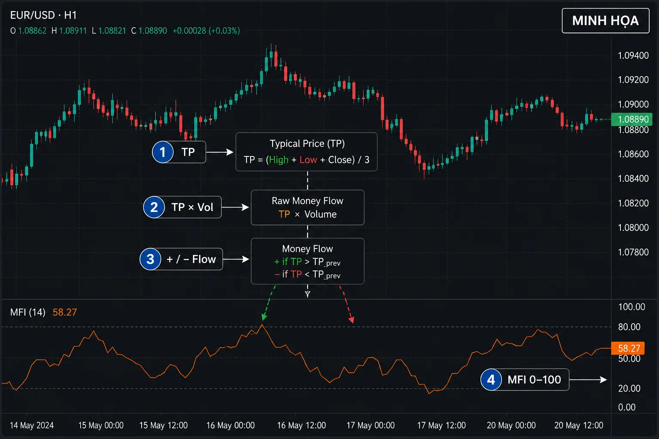Click the 80.00 MFI axis label
659x439 pixels.
point(629,327)
